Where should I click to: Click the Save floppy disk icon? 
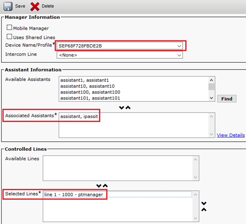tap(8, 6)
